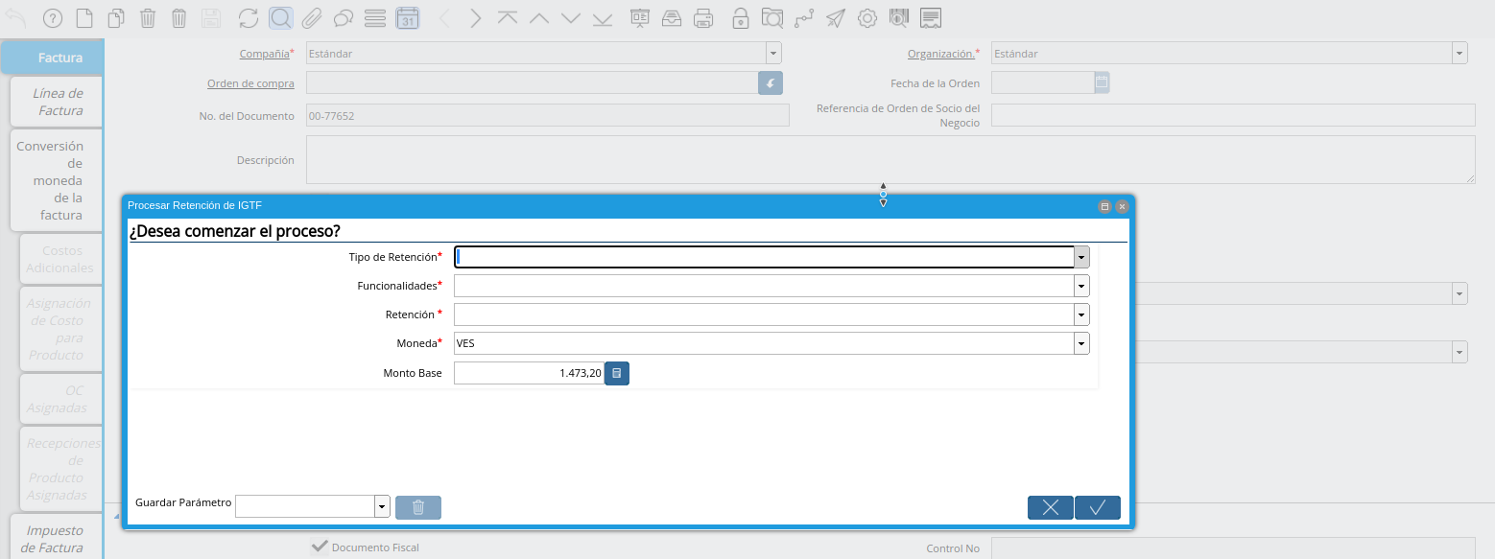Open Funcionalidades dropdown arrow

pos(1081,286)
